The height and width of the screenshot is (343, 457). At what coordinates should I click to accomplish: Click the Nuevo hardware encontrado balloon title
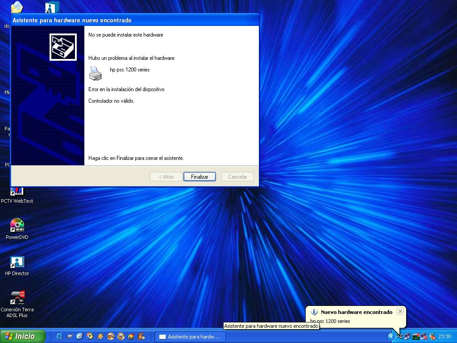(357, 312)
